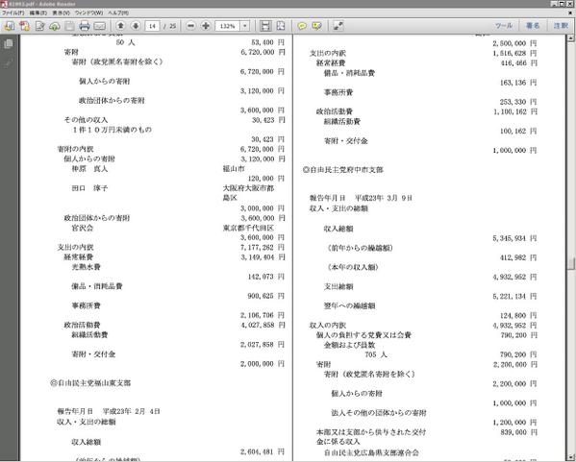The image size is (576, 462).
Task: Toggle fit one full page icon
Action: pos(280,26)
